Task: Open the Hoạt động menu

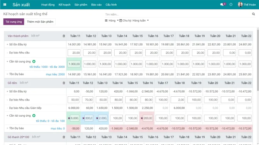Action: [48, 5]
